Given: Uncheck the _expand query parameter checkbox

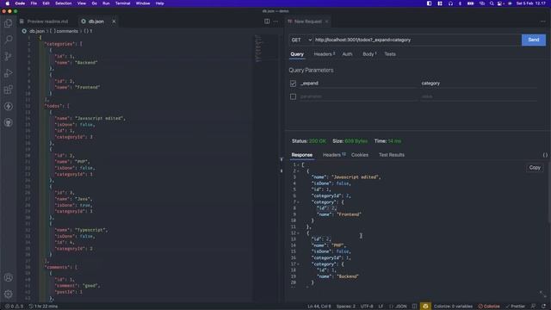Looking at the screenshot, I should [x=293, y=84].
